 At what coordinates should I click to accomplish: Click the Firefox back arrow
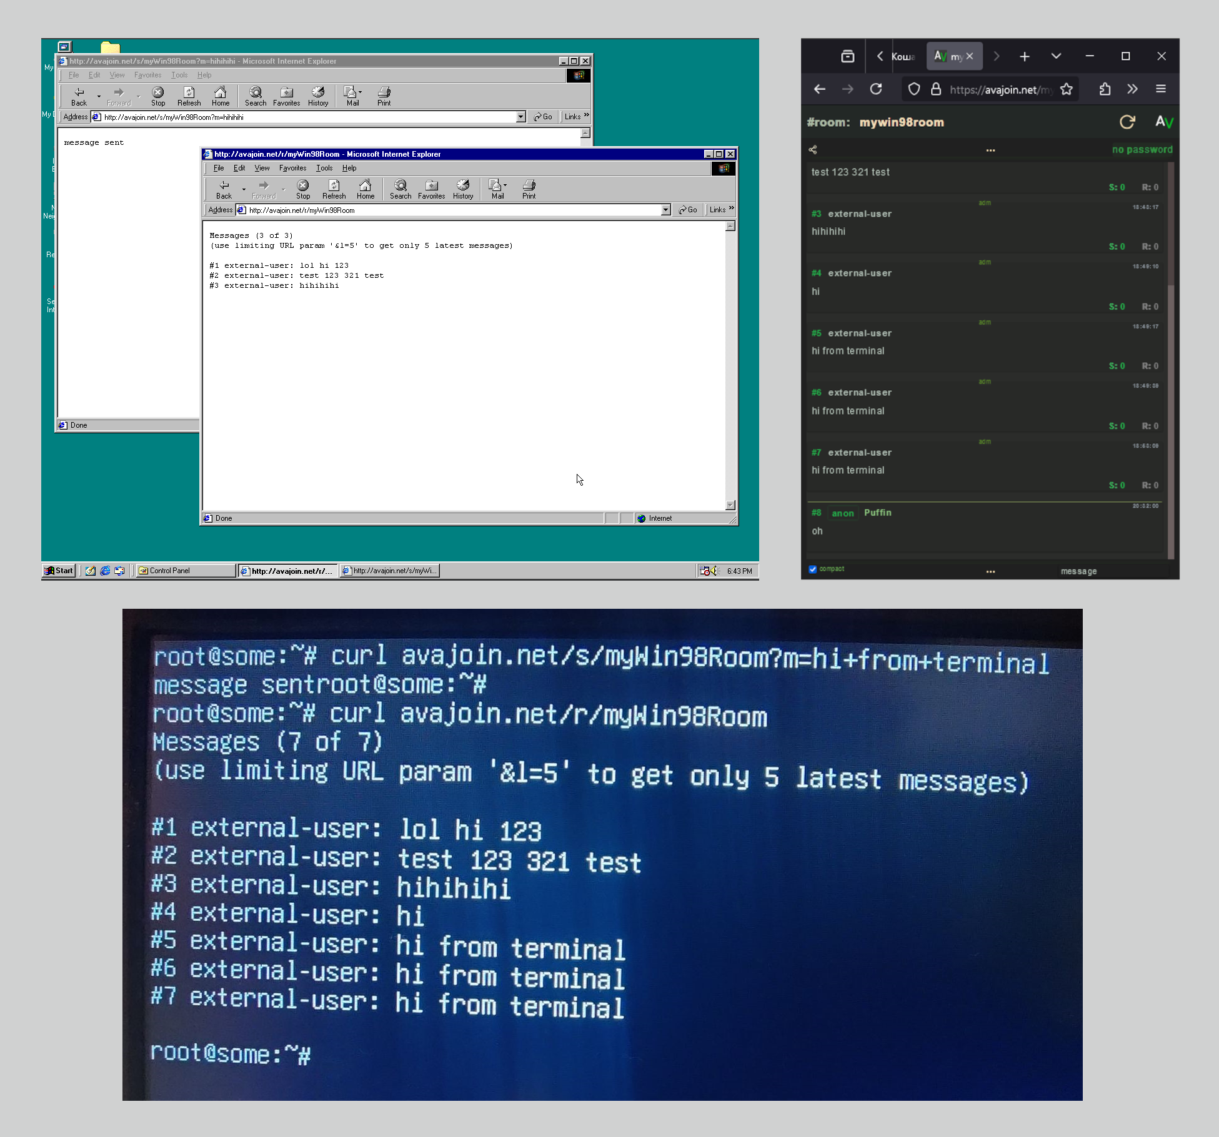[x=820, y=89]
